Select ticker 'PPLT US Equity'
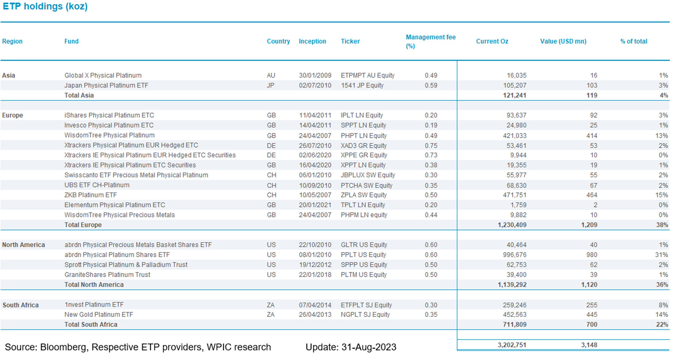This screenshot has width=674, height=354. coord(363,255)
